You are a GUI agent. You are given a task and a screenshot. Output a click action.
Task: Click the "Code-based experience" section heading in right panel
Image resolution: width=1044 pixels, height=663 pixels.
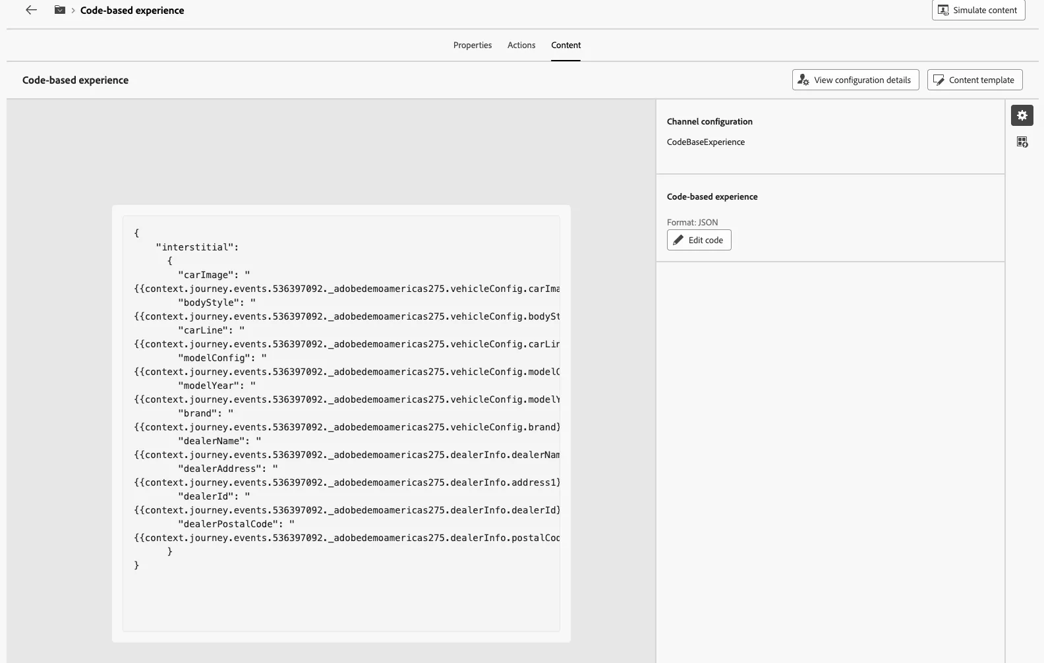[x=712, y=196]
